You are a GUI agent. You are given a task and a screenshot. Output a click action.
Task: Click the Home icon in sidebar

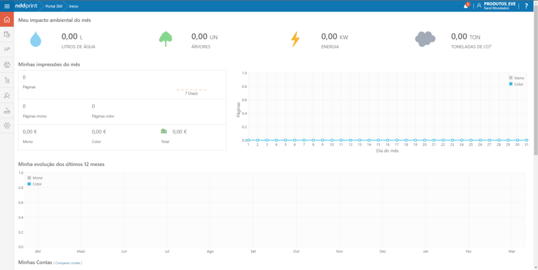[x=7, y=20]
